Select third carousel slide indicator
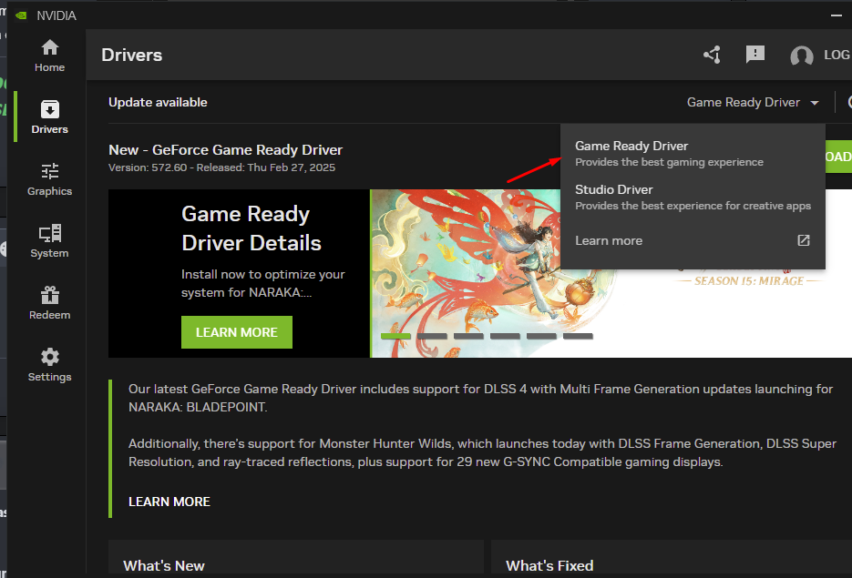Screen dimensions: 852x578 point(468,336)
